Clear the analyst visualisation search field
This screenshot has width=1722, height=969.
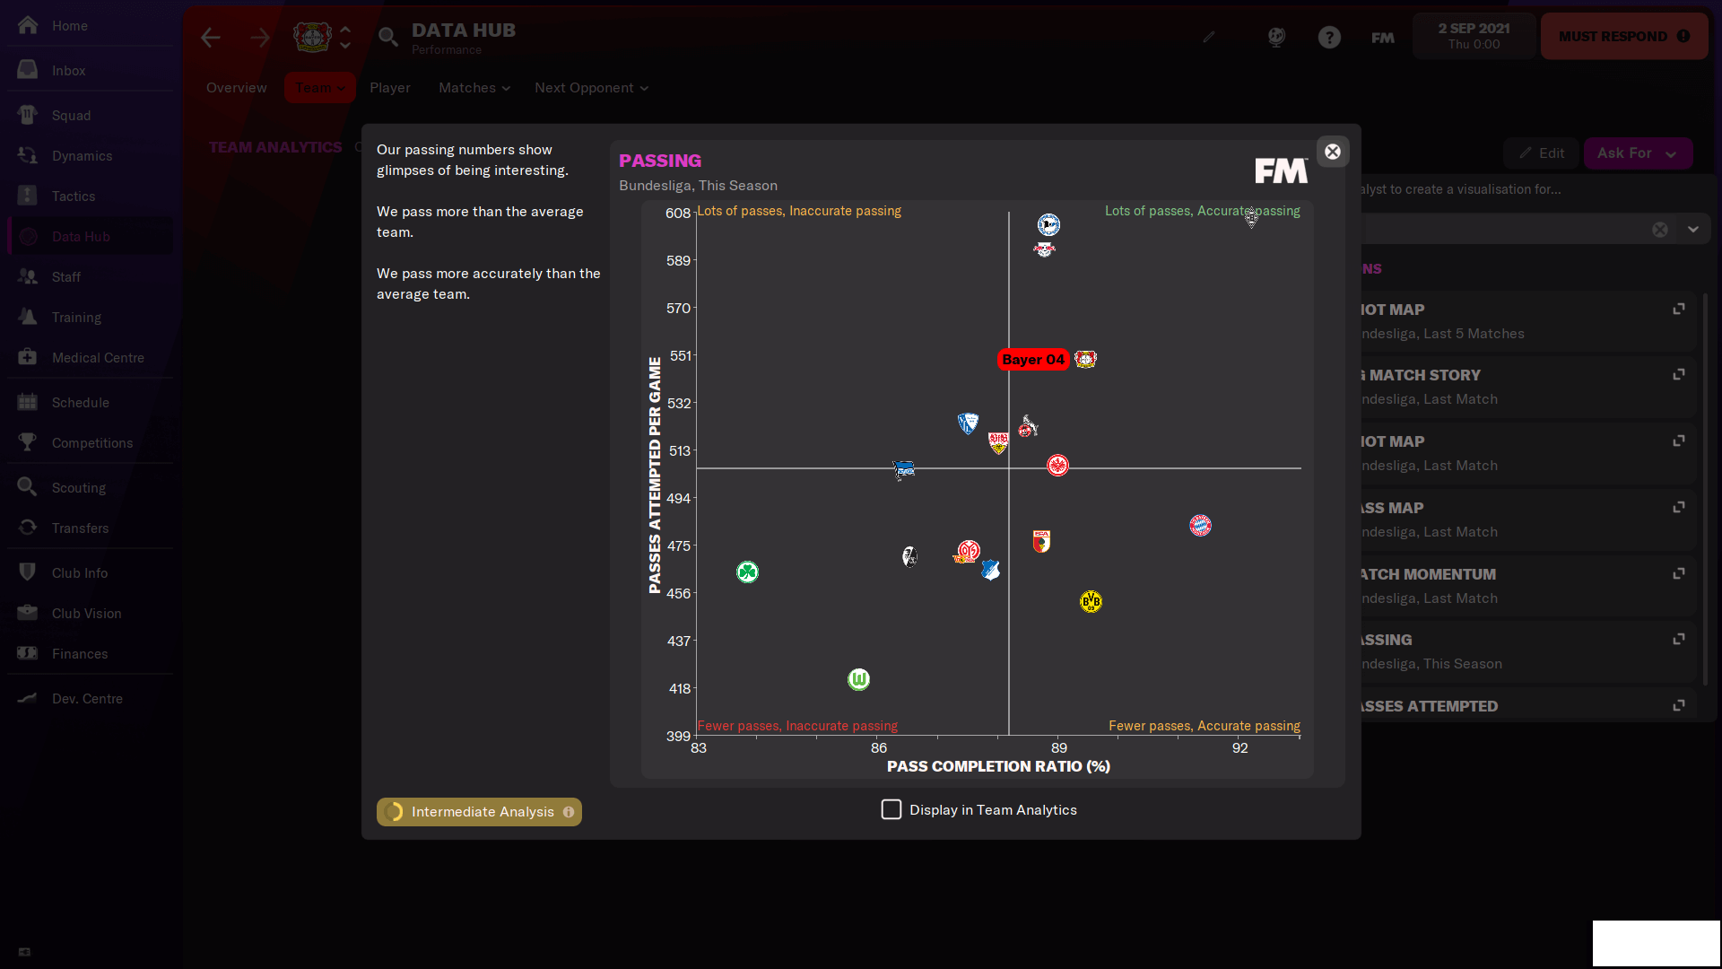tap(1660, 230)
